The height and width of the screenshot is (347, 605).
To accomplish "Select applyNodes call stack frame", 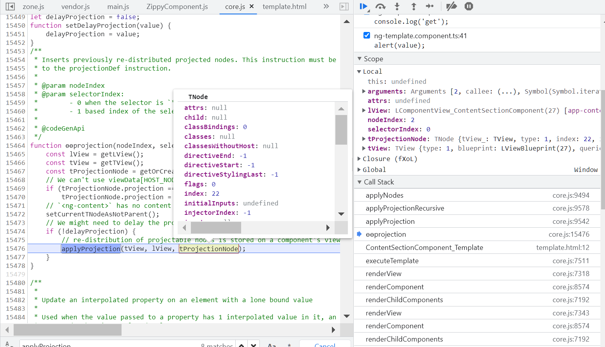I will pos(477,195).
